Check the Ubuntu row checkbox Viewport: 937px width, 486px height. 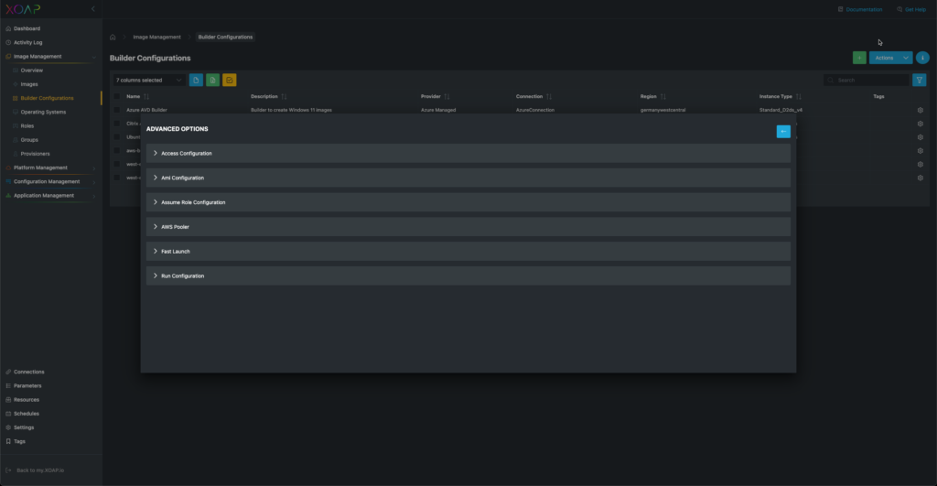(117, 137)
